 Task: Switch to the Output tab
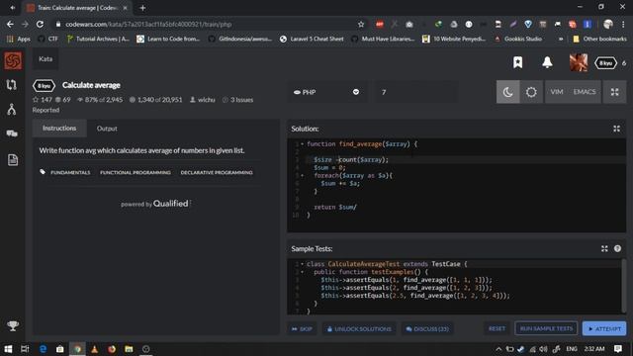click(x=107, y=129)
